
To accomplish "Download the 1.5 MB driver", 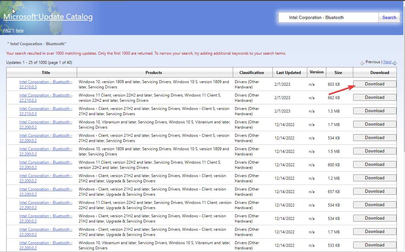I will click(375, 151).
